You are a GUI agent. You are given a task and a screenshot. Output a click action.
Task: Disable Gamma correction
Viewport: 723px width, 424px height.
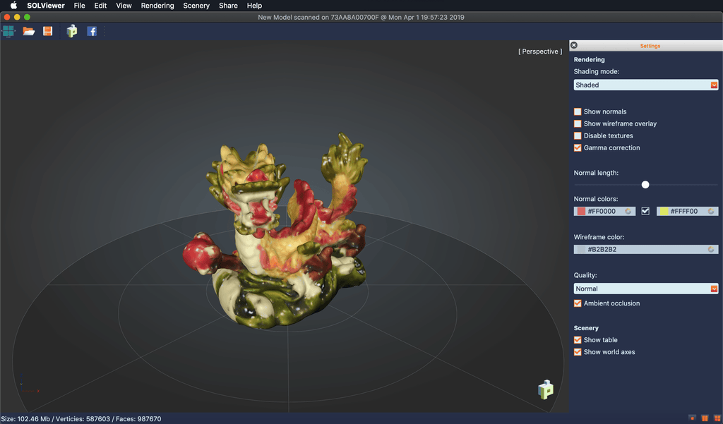pos(578,147)
